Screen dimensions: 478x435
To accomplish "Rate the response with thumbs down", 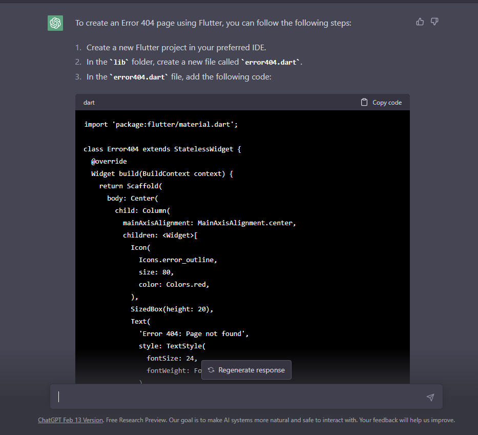I will coord(434,22).
